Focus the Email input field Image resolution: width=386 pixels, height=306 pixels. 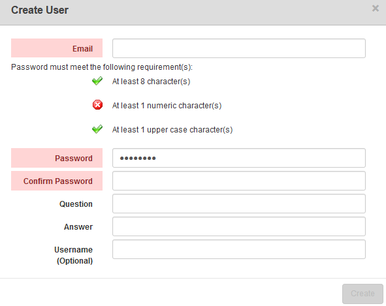239,48
